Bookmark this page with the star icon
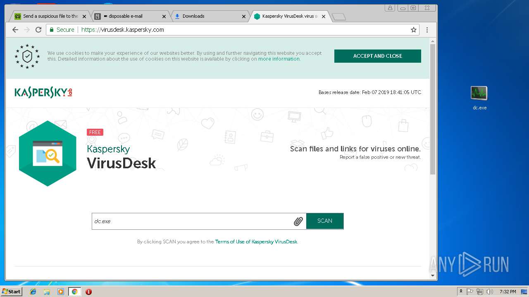Image resolution: width=529 pixels, height=297 pixels. pyautogui.click(x=413, y=30)
